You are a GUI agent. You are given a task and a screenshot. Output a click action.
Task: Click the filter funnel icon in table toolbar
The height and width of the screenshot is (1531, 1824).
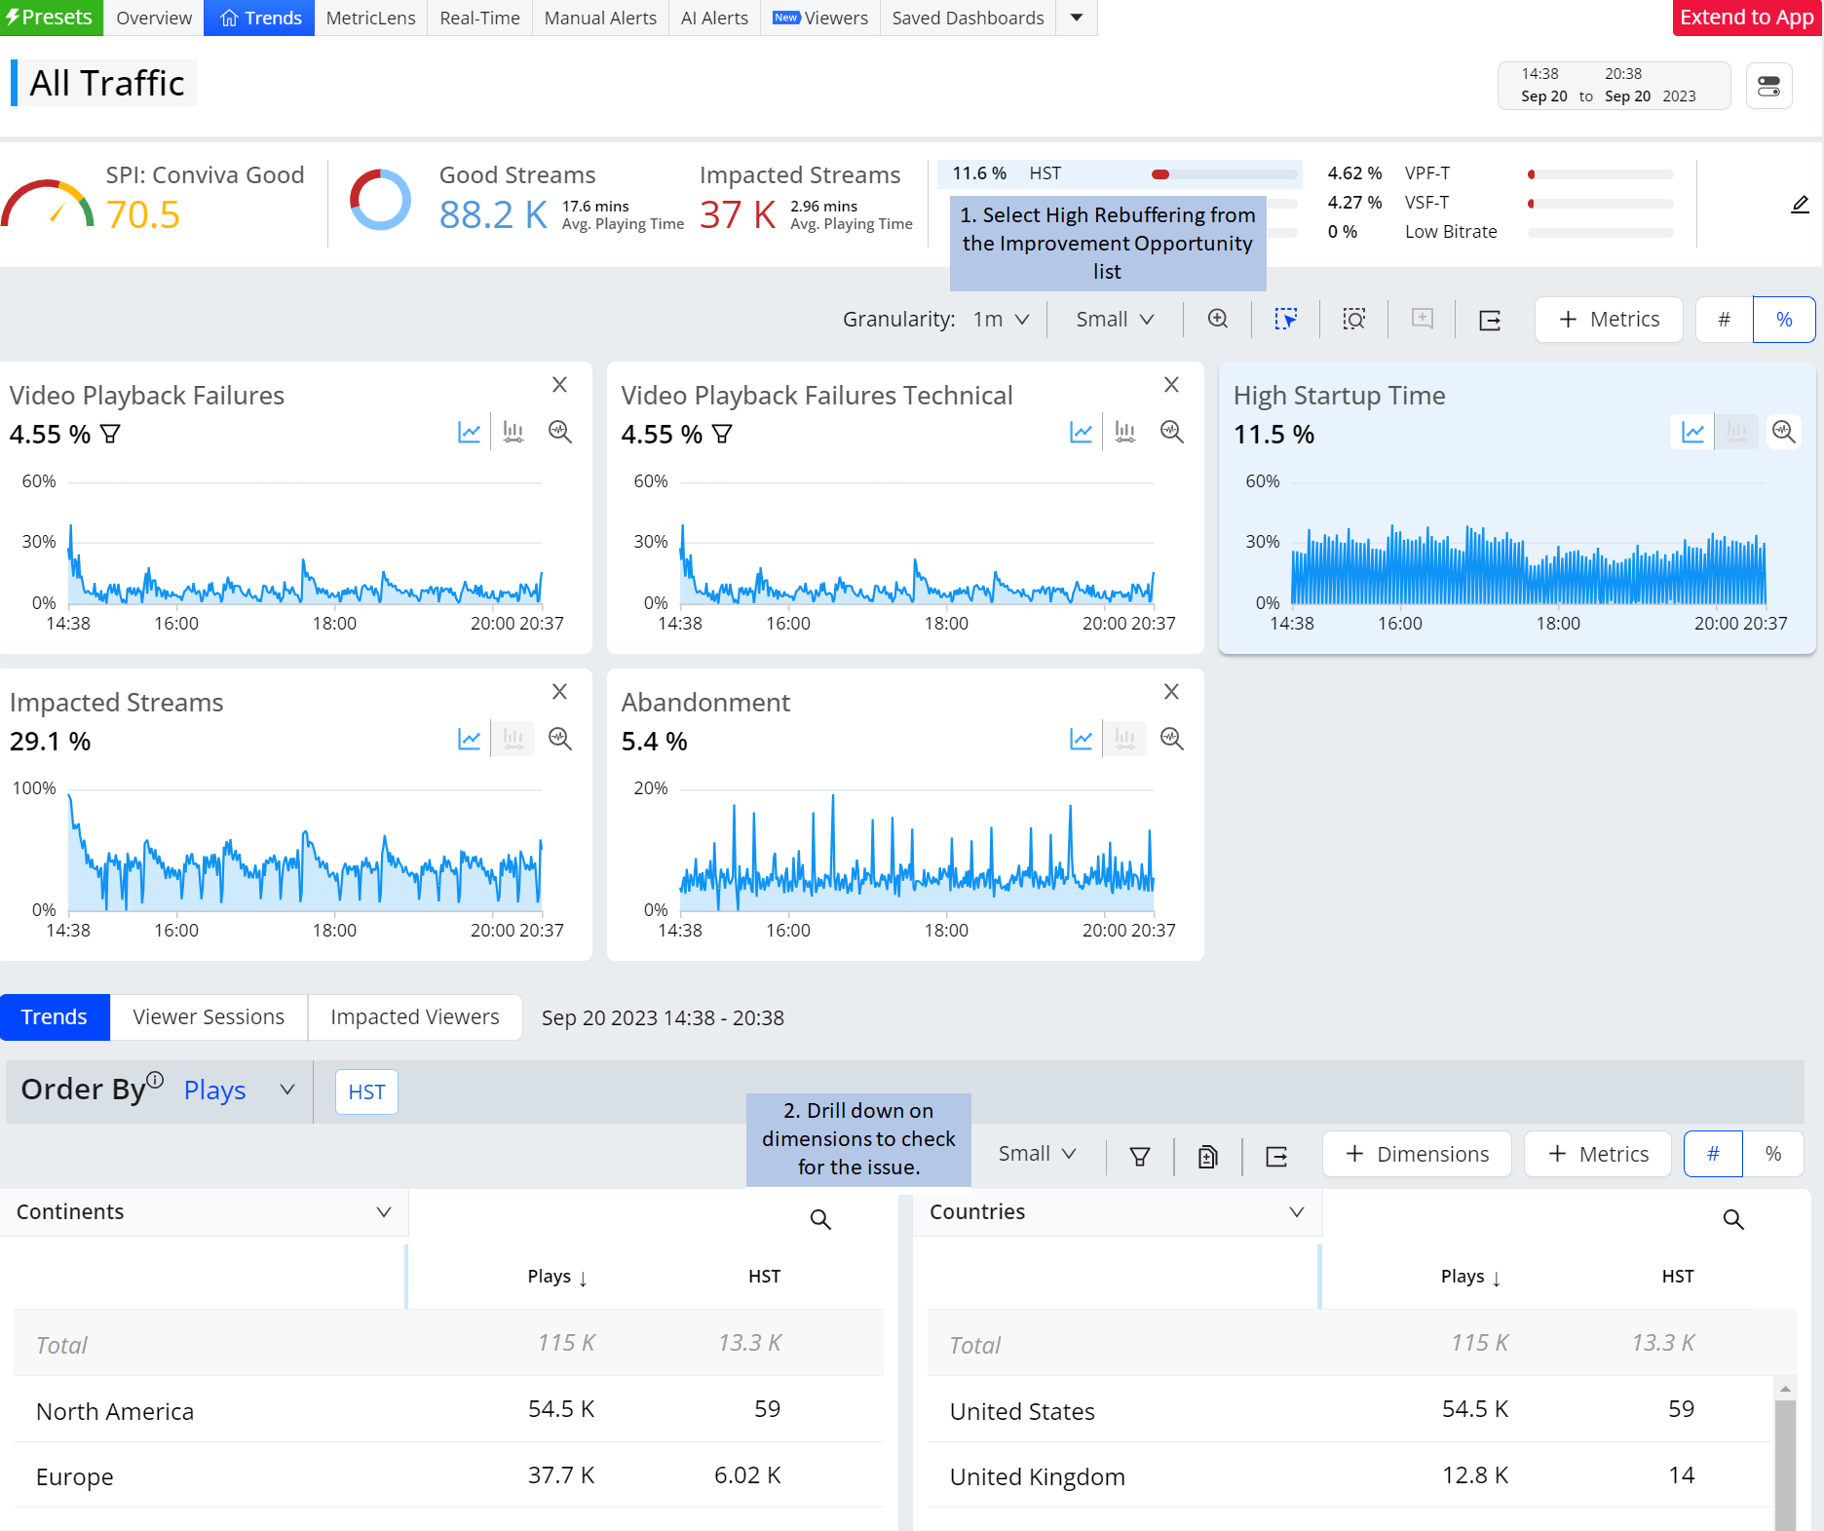point(1140,1156)
